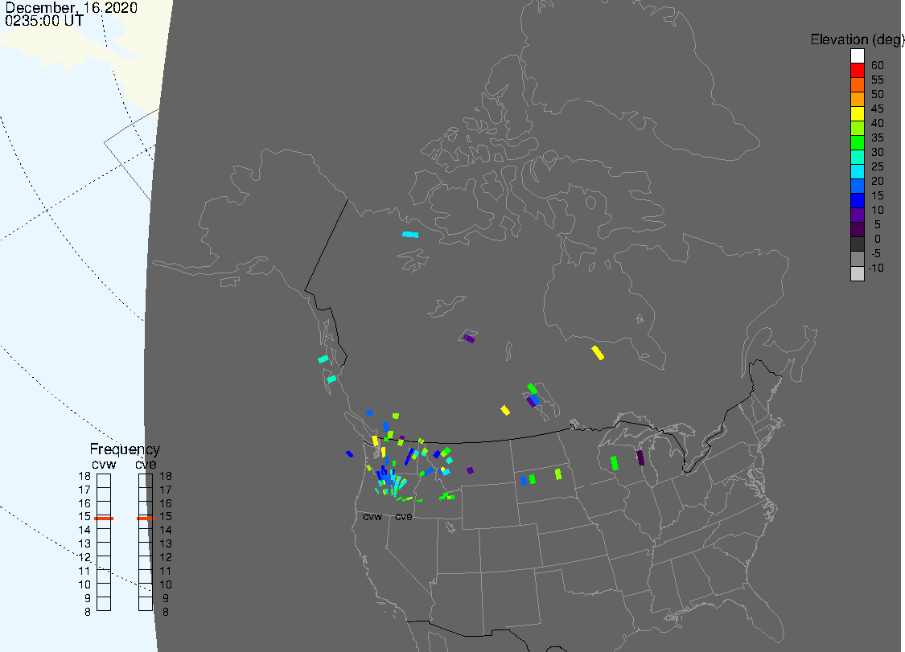Click the blue echo marker off the Oregon coast
Viewport: 905px width, 652px height.
pyautogui.click(x=349, y=454)
